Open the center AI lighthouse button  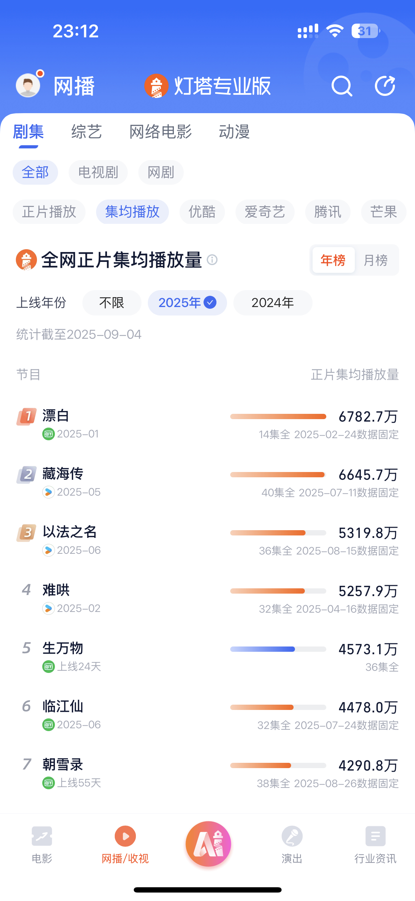[208, 844]
